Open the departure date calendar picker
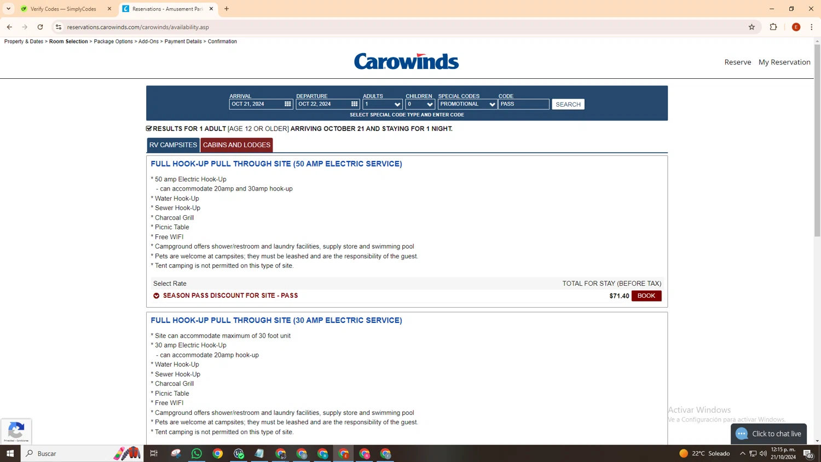This screenshot has height=462, width=821. (x=354, y=104)
